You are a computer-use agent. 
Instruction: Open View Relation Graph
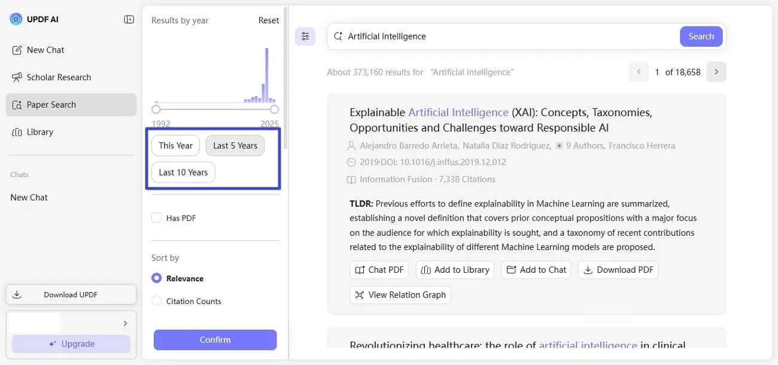(400, 294)
